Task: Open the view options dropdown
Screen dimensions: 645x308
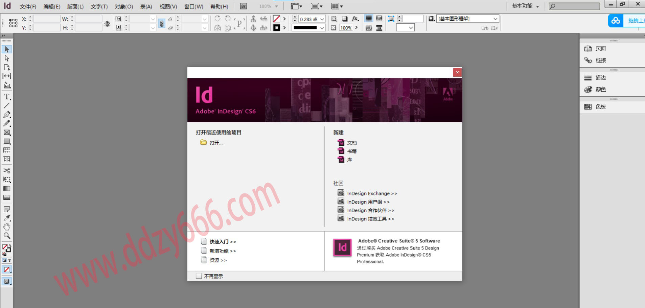Action: [x=296, y=6]
